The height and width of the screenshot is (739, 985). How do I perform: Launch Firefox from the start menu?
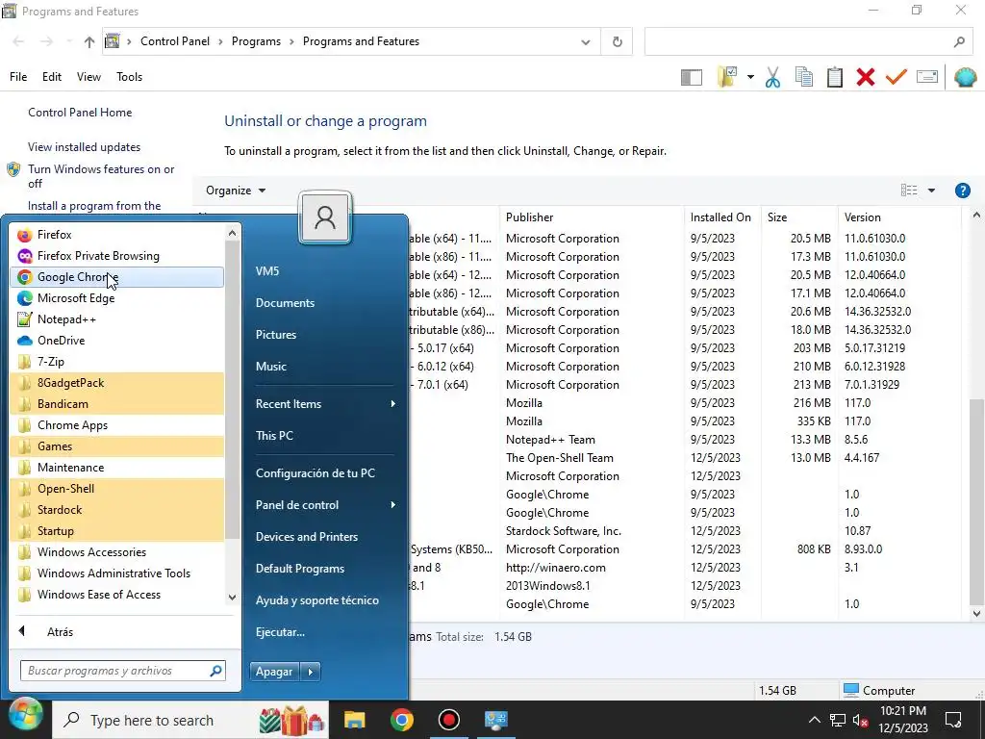tap(116, 235)
